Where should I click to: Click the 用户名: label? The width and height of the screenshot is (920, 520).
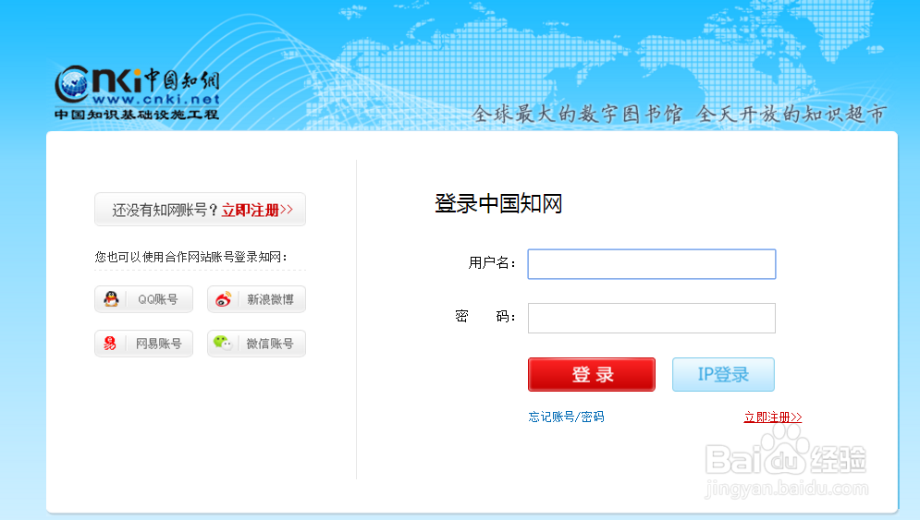pyautogui.click(x=492, y=263)
